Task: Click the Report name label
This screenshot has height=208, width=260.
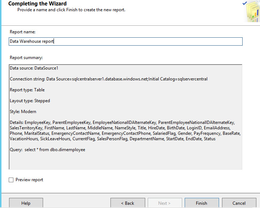Action: click(22, 32)
